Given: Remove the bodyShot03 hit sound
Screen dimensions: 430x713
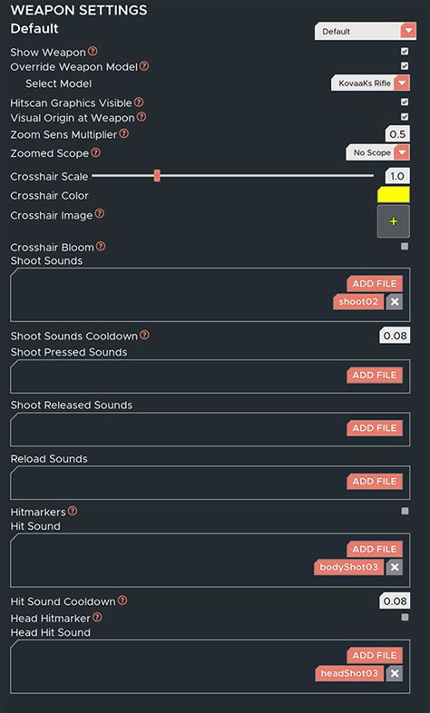Looking at the screenshot, I should pyautogui.click(x=395, y=567).
